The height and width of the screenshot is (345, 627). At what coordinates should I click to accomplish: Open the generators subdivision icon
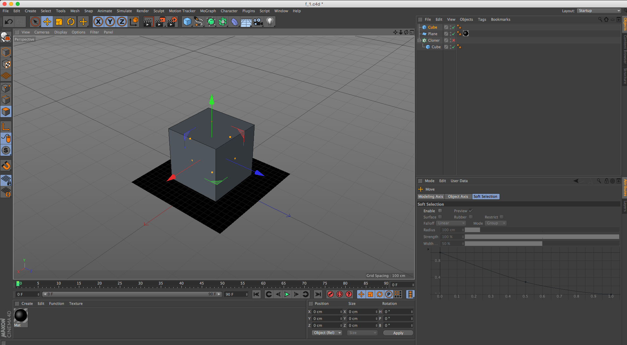click(x=211, y=22)
